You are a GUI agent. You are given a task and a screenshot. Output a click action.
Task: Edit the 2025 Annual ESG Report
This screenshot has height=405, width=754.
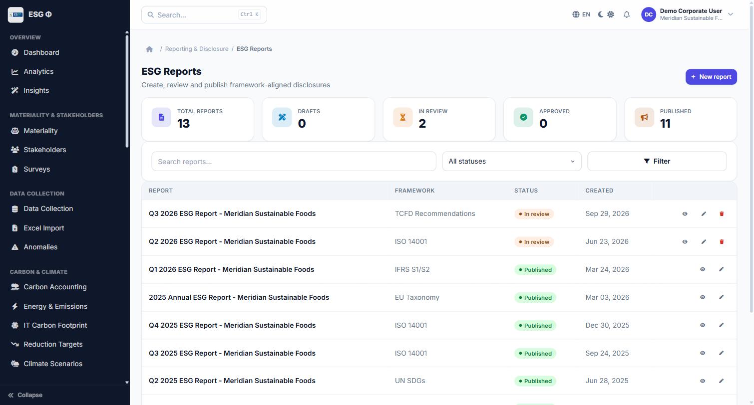[721, 297]
